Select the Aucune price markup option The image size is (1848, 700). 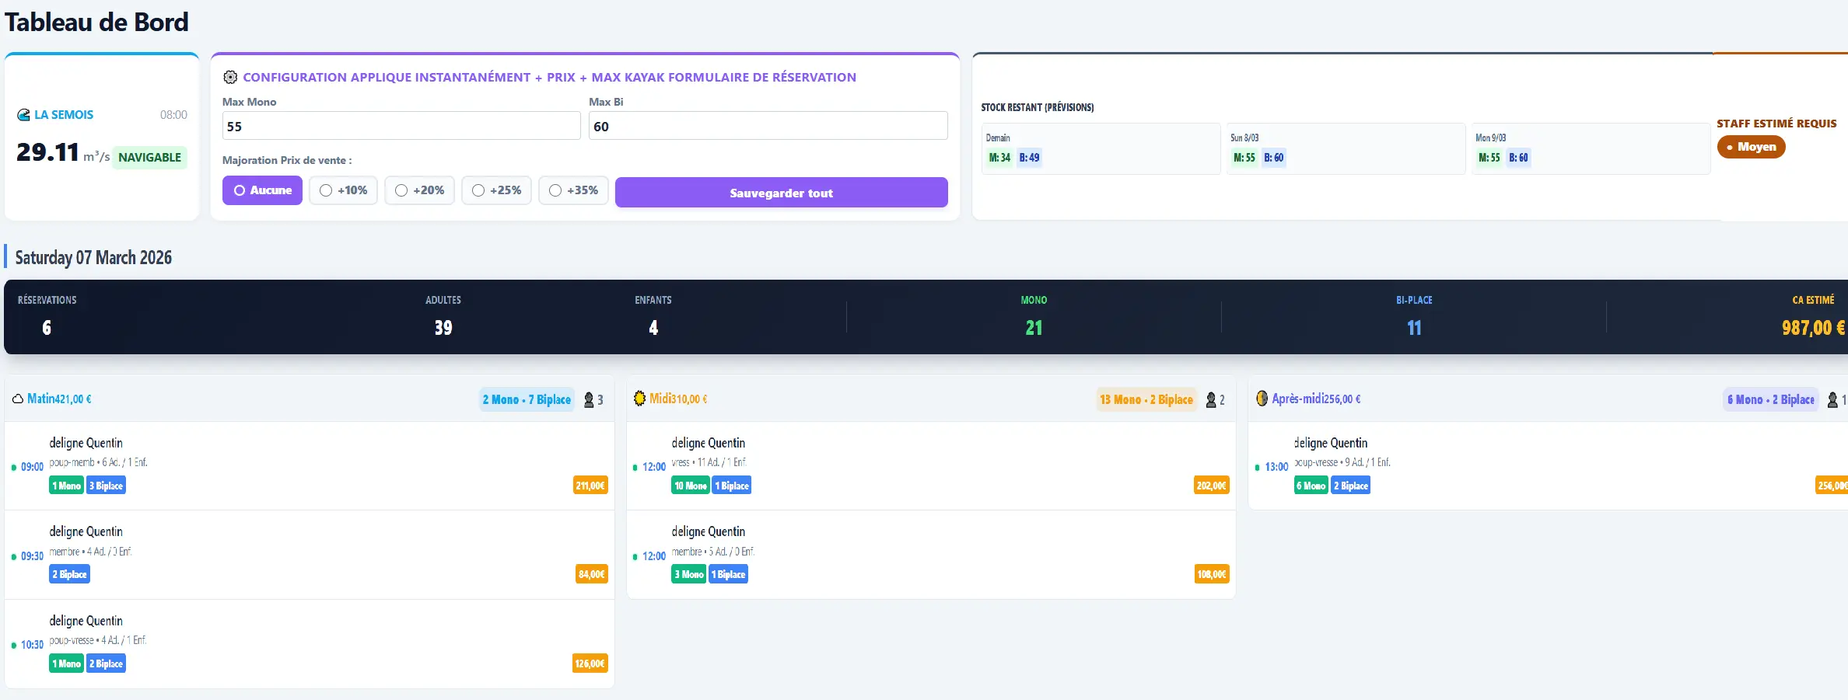[x=262, y=190]
